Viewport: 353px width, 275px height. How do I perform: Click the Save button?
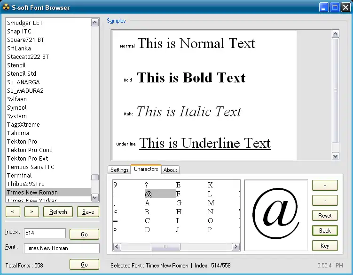point(88,211)
